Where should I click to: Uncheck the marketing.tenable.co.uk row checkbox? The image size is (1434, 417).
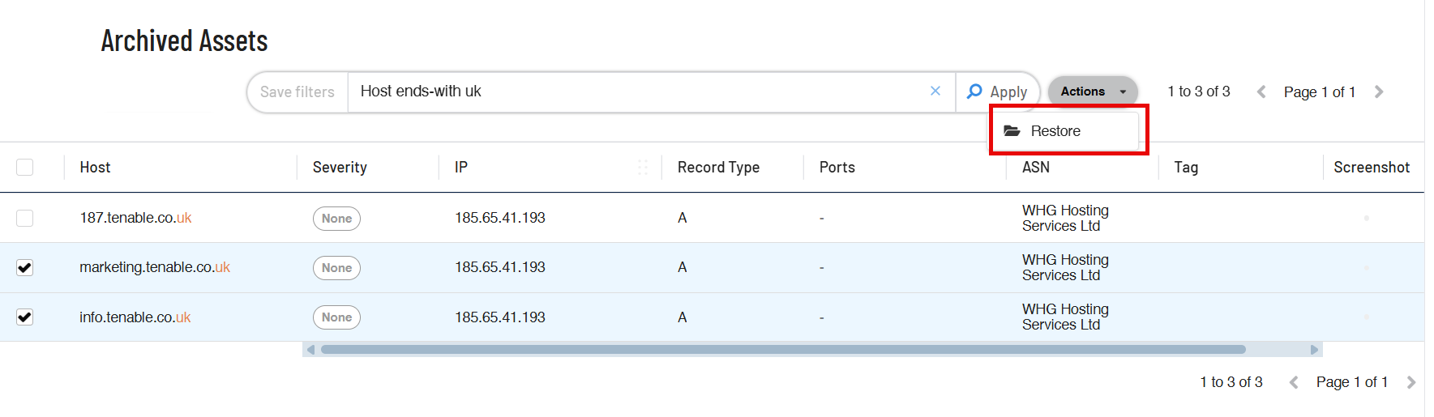click(25, 267)
